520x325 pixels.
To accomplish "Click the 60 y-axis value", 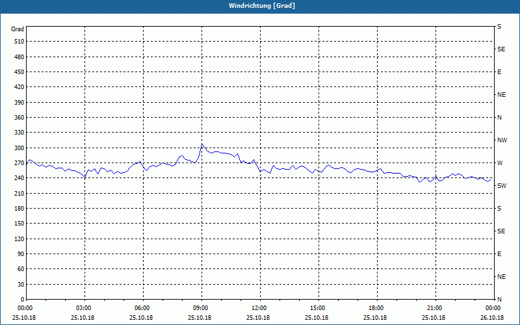I will (x=21, y=269).
